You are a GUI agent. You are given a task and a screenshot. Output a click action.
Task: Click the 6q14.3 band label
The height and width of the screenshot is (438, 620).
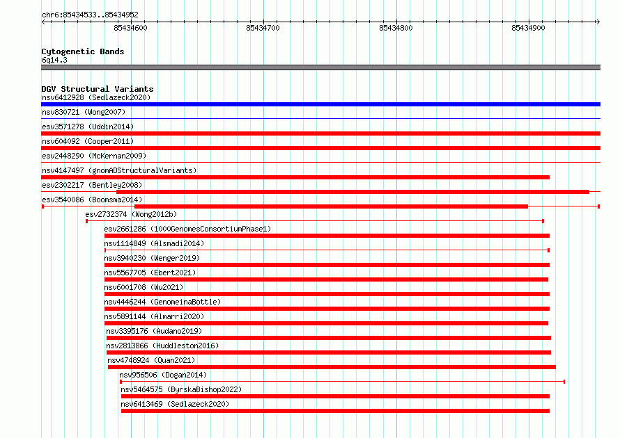pyautogui.click(x=54, y=60)
